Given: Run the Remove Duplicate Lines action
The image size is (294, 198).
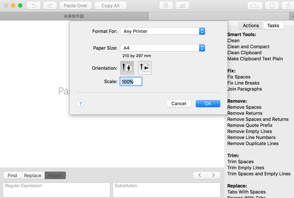Looking at the screenshot, I should pos(253,143).
